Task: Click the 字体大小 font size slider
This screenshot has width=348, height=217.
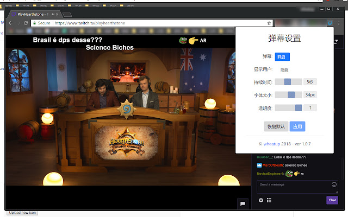Action: pos(288,95)
